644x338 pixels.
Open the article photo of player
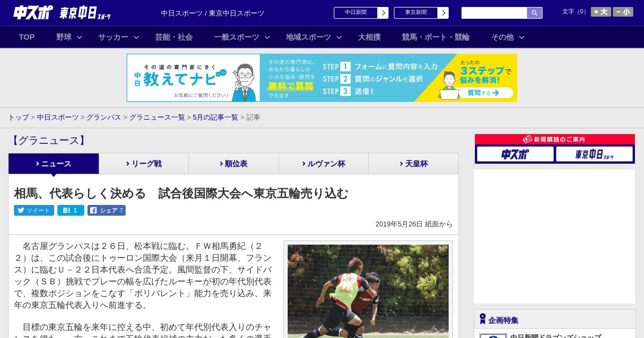tap(368, 291)
